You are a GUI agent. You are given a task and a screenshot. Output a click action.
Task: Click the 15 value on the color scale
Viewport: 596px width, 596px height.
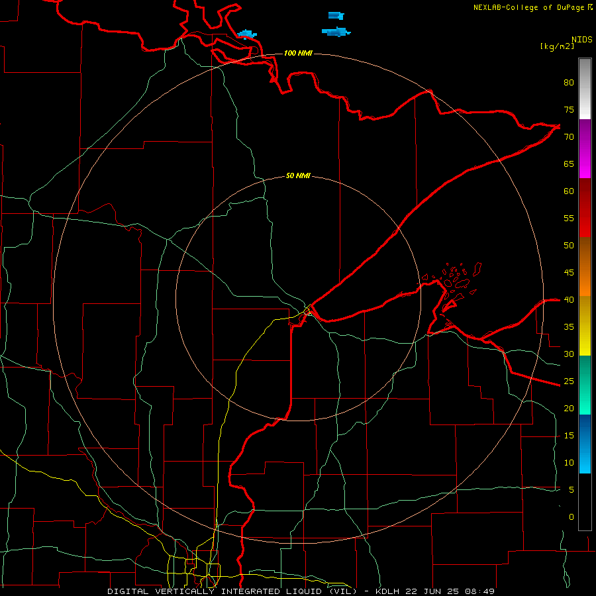click(x=569, y=436)
